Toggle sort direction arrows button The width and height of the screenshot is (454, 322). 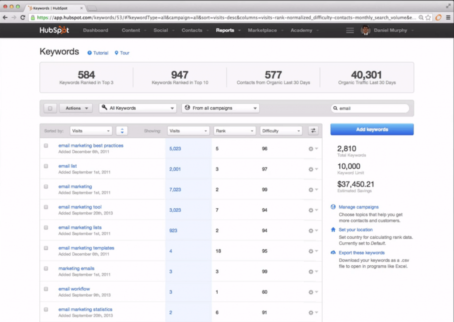122,131
